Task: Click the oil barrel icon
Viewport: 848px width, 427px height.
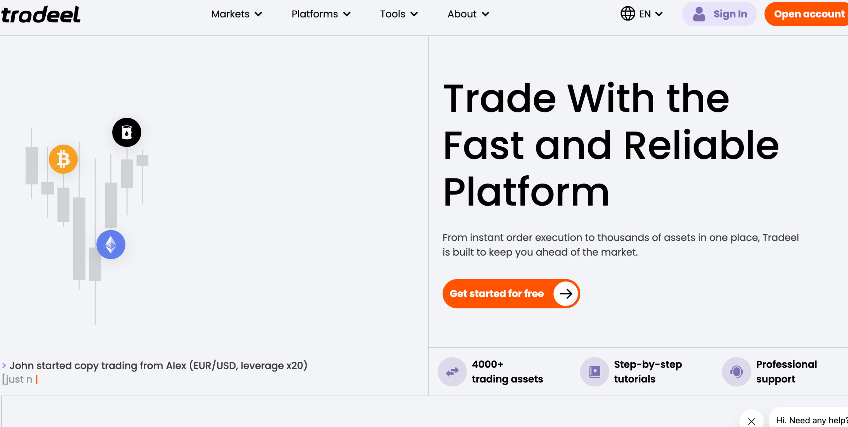Action: [127, 132]
